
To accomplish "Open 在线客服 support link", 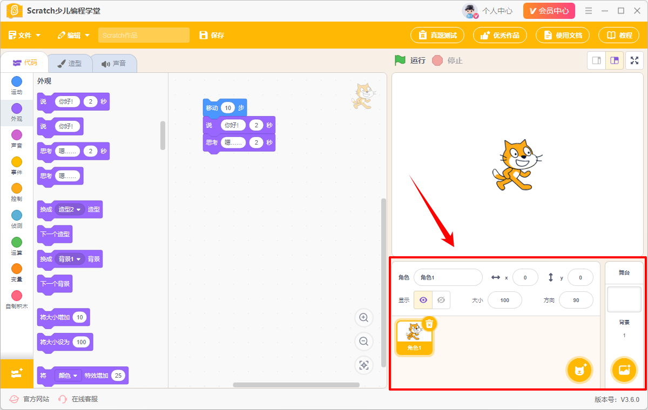I will click(78, 399).
